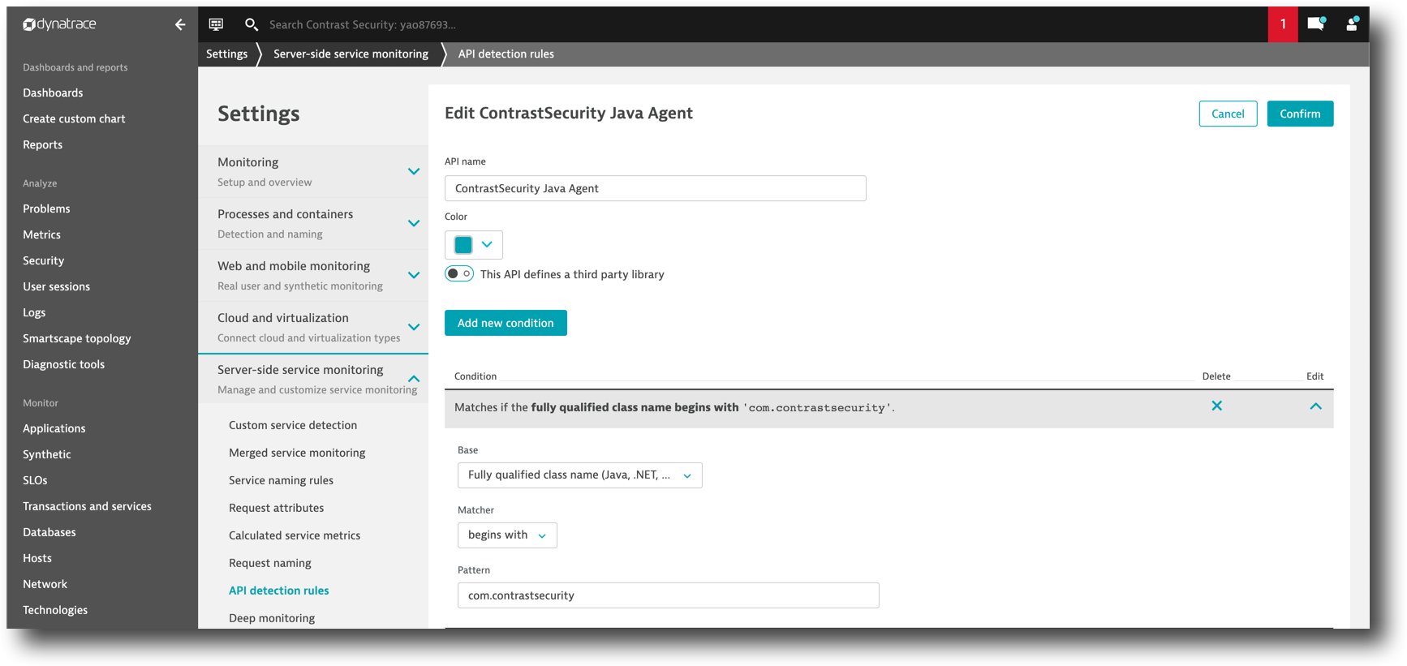
Task: Focus the search Contrast Security box
Action: [x=363, y=24]
